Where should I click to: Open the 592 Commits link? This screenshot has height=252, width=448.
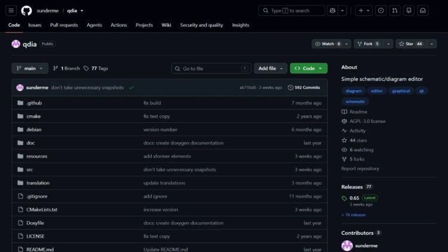click(x=303, y=87)
